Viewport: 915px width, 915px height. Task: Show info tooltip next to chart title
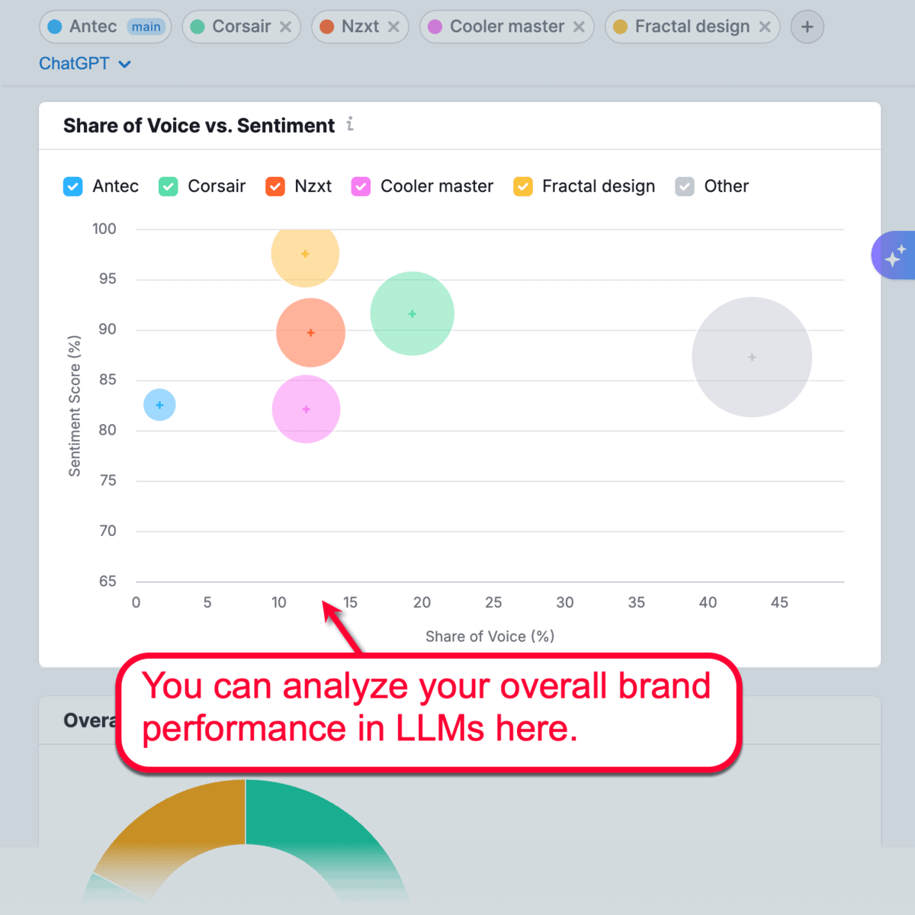[x=350, y=124]
